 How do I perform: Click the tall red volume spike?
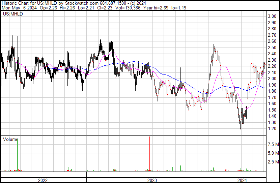point(149,153)
